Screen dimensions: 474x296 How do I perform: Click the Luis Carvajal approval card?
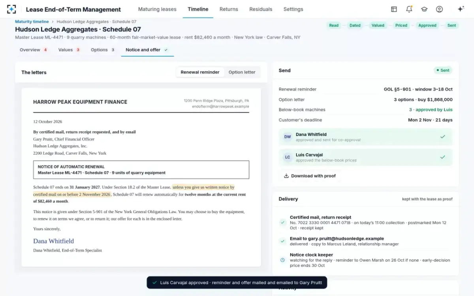point(366,157)
